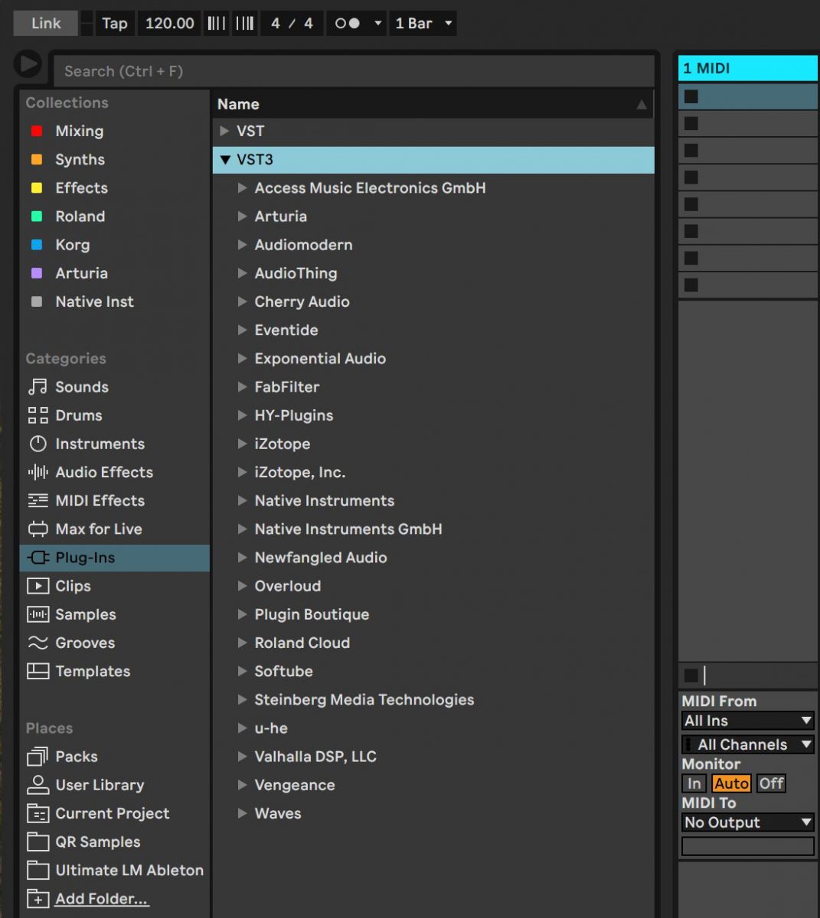This screenshot has width=820, height=918.
Task: Open the Max for Live category
Action: tap(114, 529)
